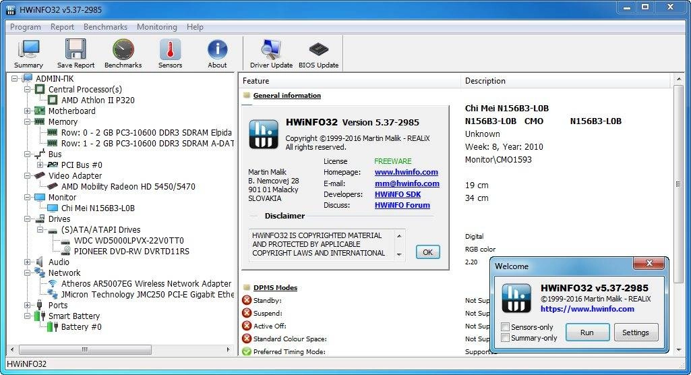This screenshot has width=691, height=375.
Task: Open the HWiNFO SDK link
Action: click(x=398, y=194)
